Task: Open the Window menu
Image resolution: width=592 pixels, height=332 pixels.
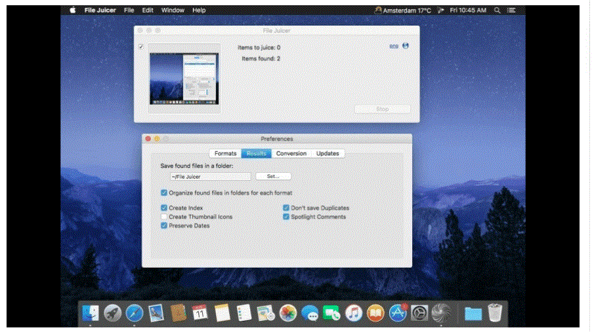Action: point(173,10)
